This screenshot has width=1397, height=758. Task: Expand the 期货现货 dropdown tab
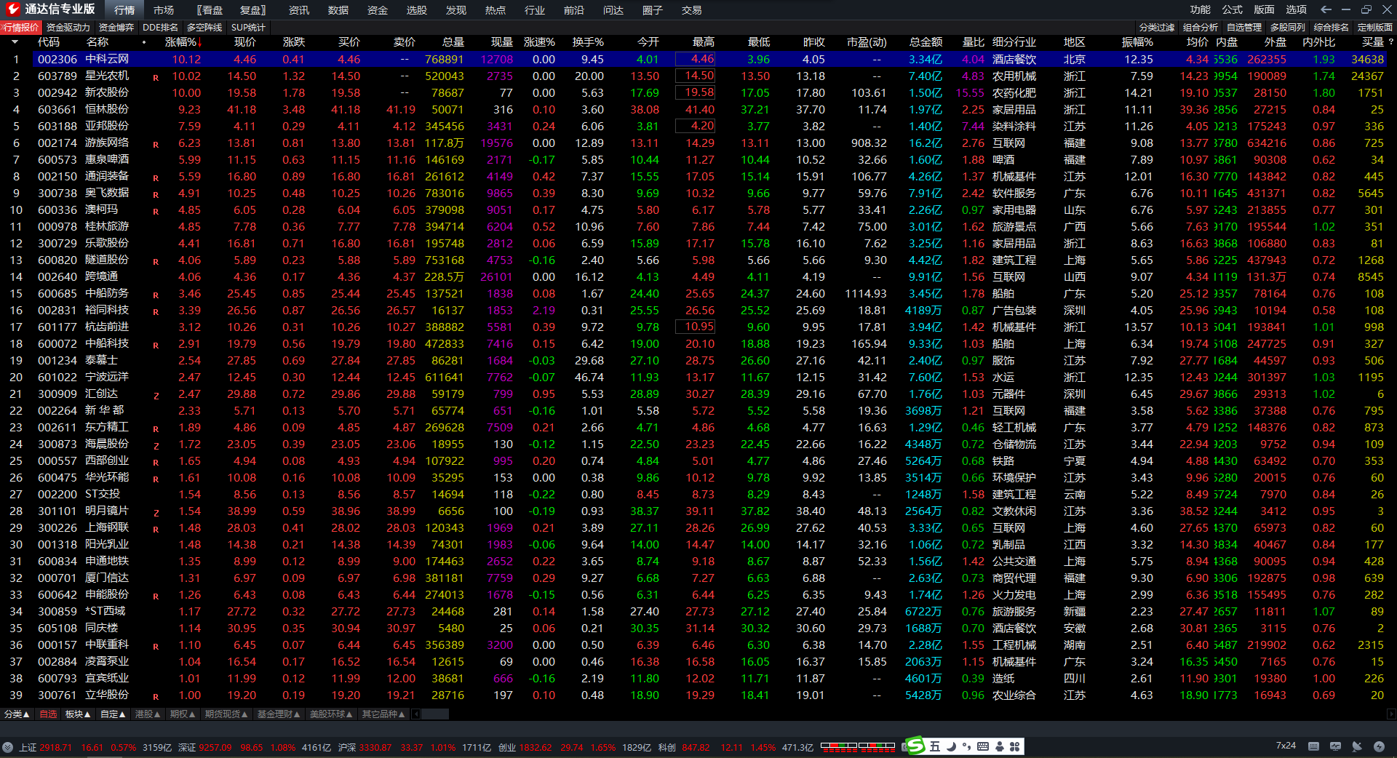(226, 714)
